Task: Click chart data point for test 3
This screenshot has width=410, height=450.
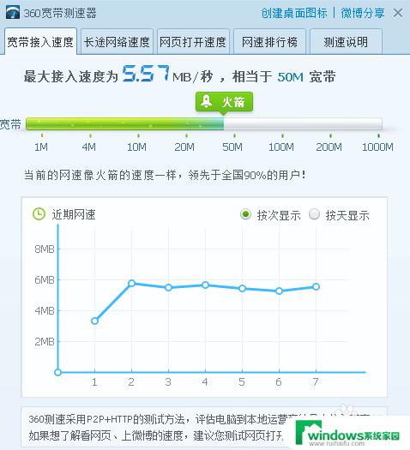Action: pyautogui.click(x=168, y=287)
